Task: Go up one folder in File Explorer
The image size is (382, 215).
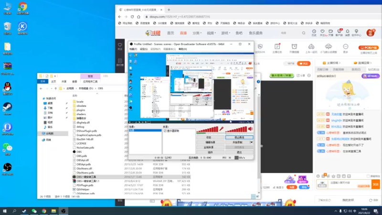Action: 56,88
